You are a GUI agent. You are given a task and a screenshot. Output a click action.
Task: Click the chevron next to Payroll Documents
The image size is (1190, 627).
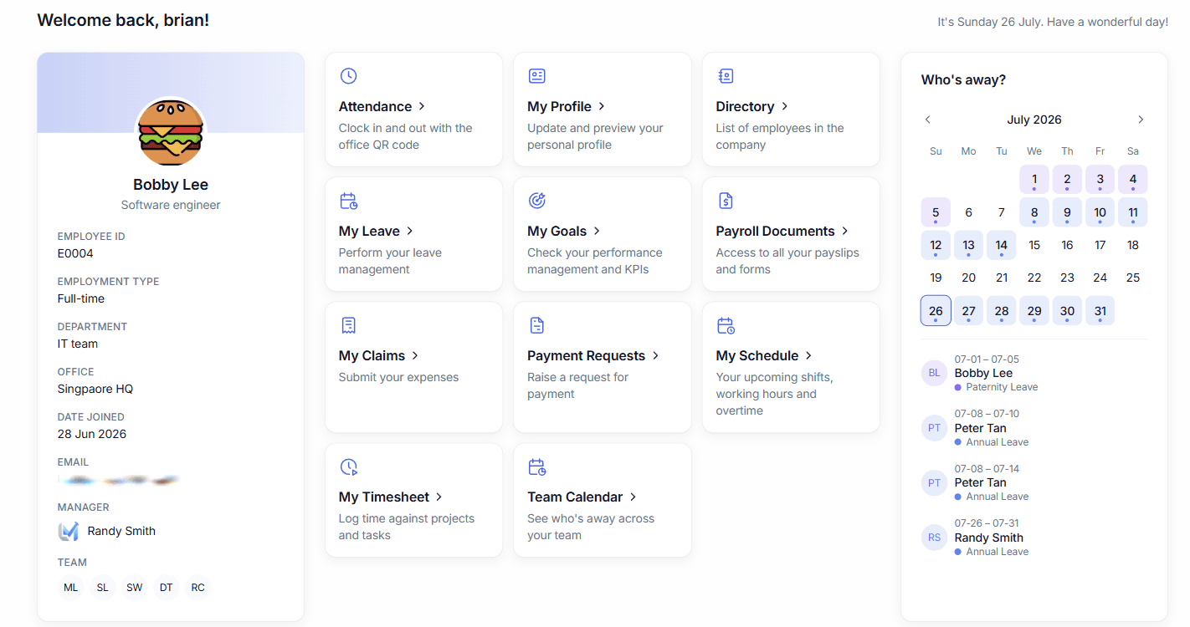(x=845, y=231)
